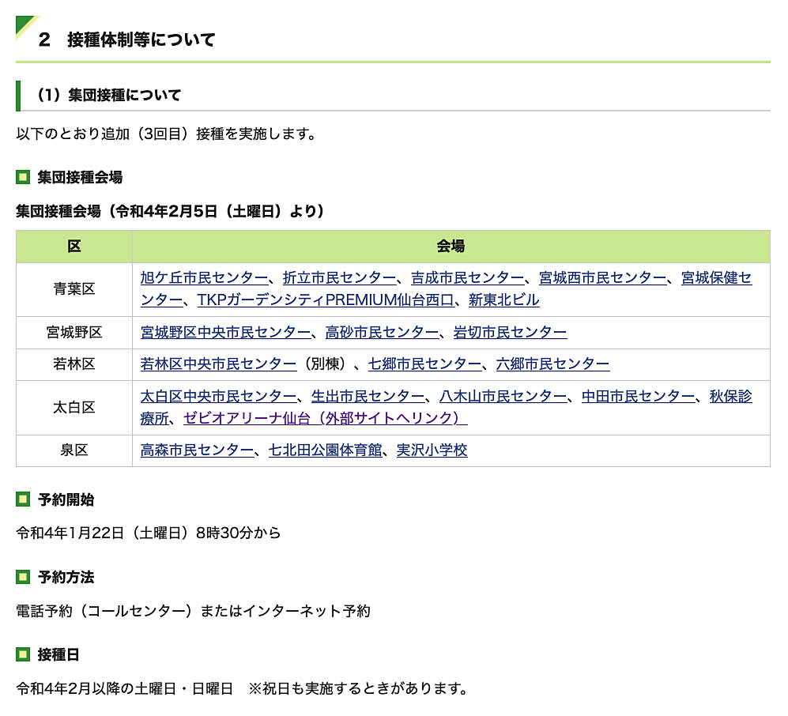Open the 生出市民センター link
788x716 pixels.
coord(368,397)
